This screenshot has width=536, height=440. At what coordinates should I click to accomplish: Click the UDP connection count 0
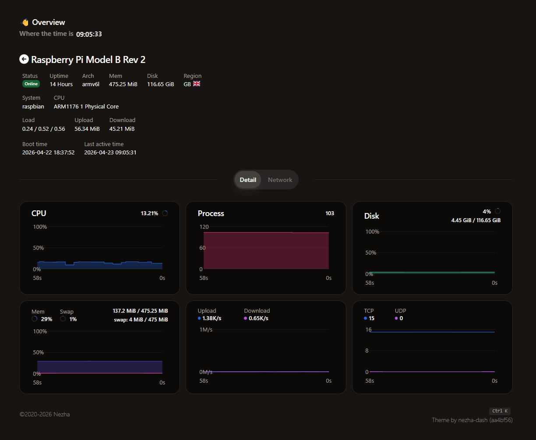[401, 318]
